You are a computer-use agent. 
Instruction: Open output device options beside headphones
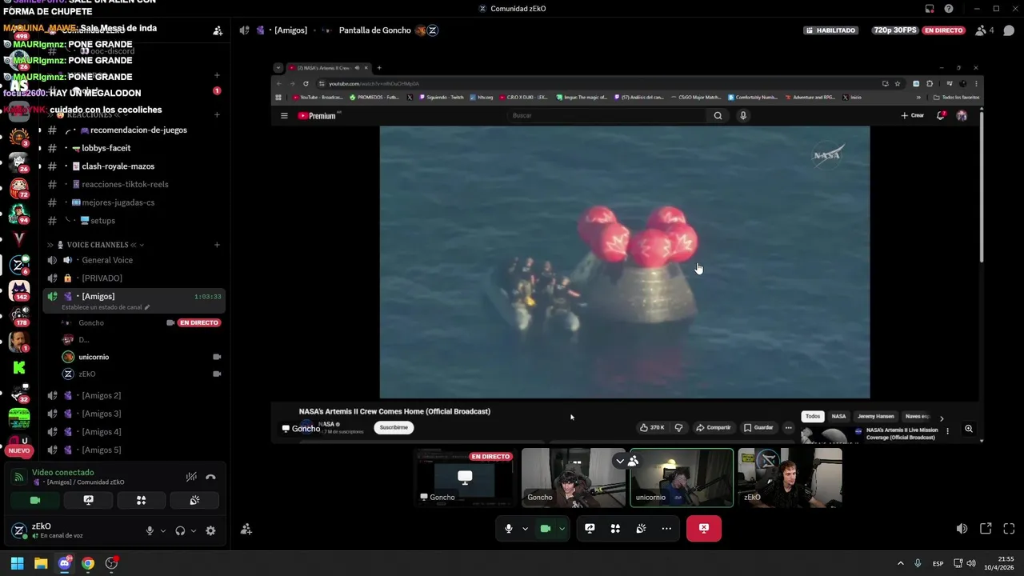[x=194, y=530]
